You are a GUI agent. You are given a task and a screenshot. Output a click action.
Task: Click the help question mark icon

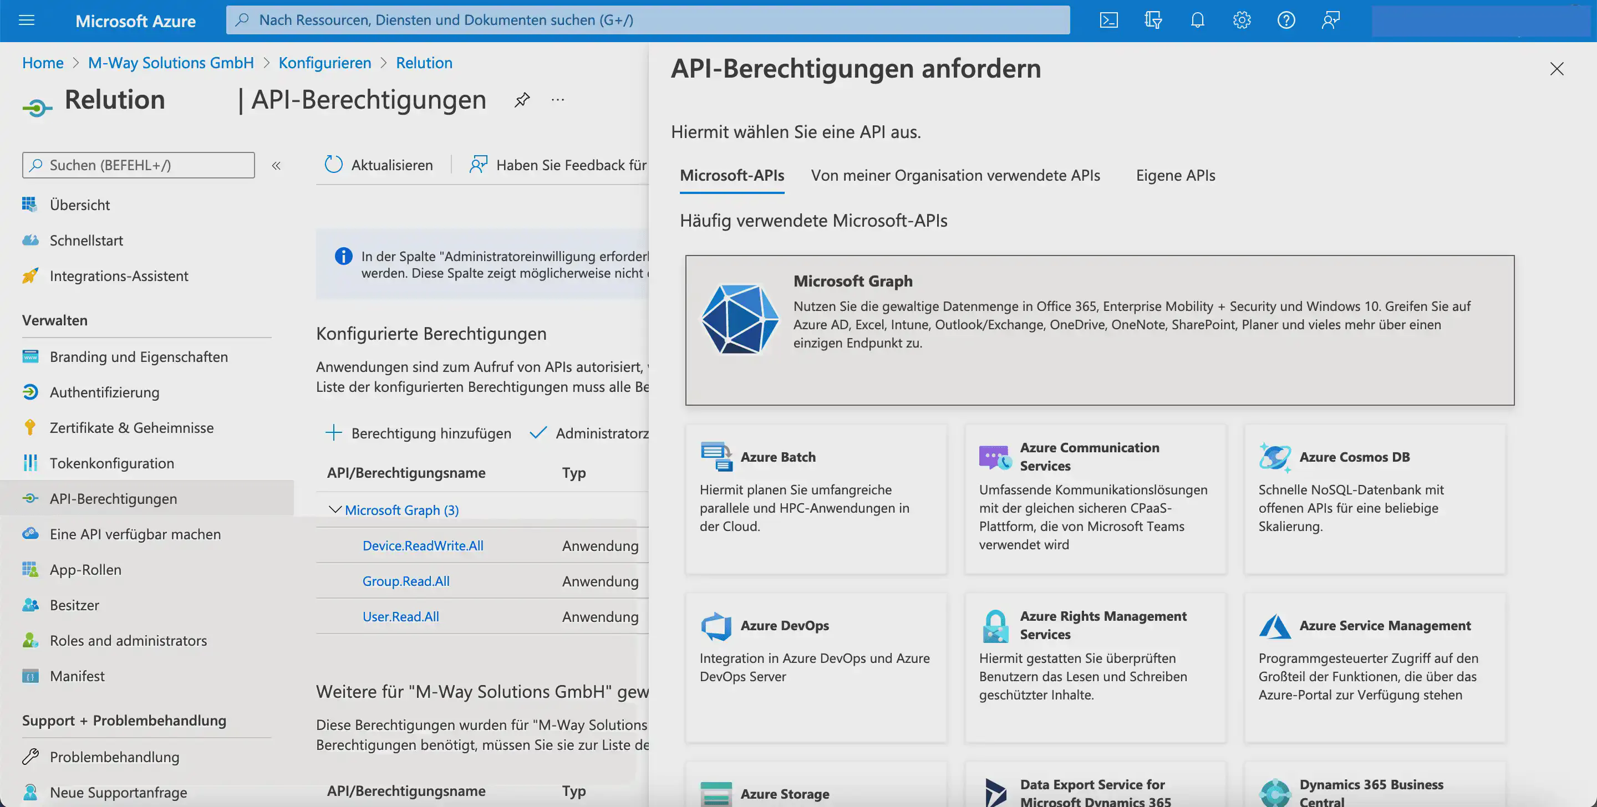[x=1286, y=21]
